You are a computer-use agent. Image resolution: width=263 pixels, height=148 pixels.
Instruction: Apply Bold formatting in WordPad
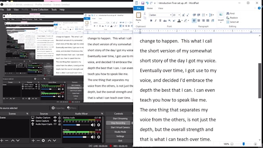pyautogui.click(x=151, y=20)
